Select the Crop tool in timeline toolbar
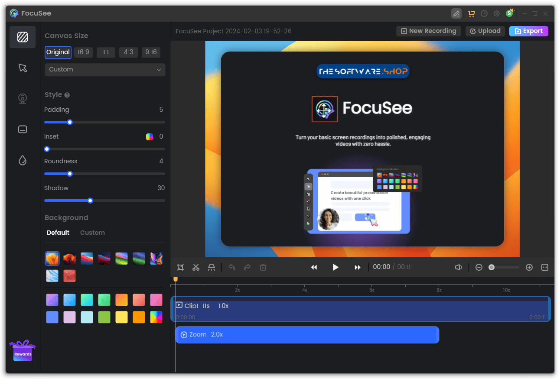560x379 pixels. 180,267
